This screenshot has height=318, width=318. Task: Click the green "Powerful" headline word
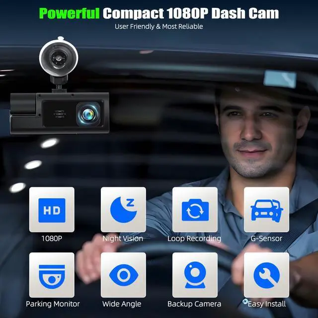[x=69, y=13]
